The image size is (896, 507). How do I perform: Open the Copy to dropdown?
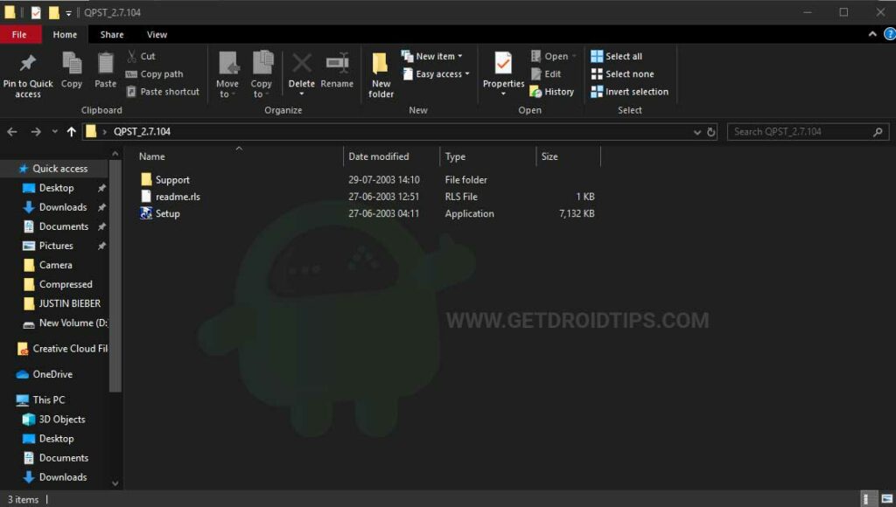[x=262, y=75]
